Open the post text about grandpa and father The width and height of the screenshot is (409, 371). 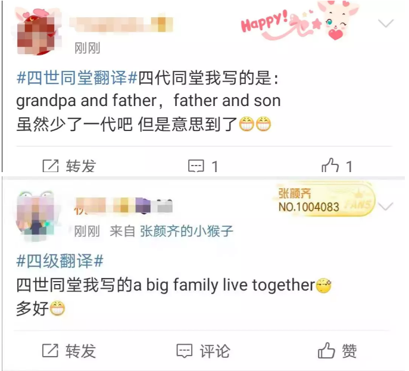149,101
